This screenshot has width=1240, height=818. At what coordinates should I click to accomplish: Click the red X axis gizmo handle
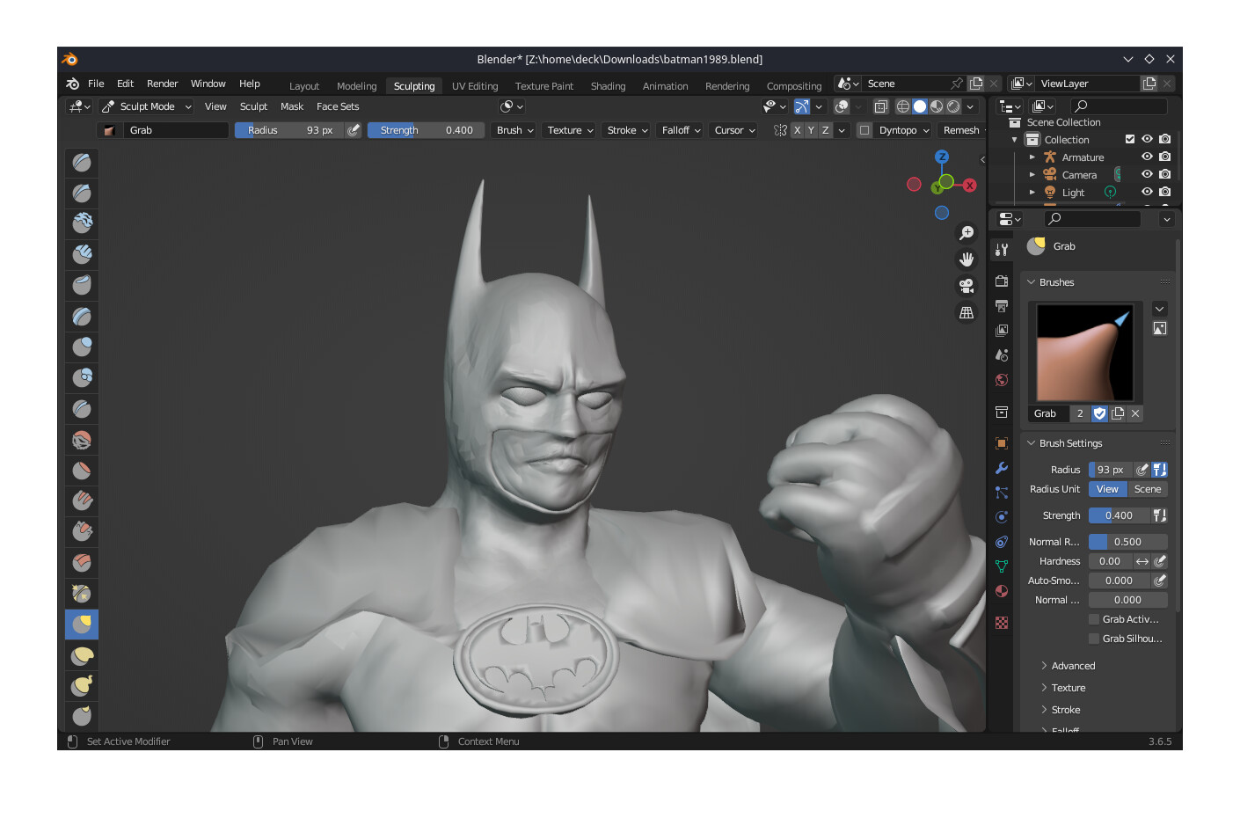[969, 185]
